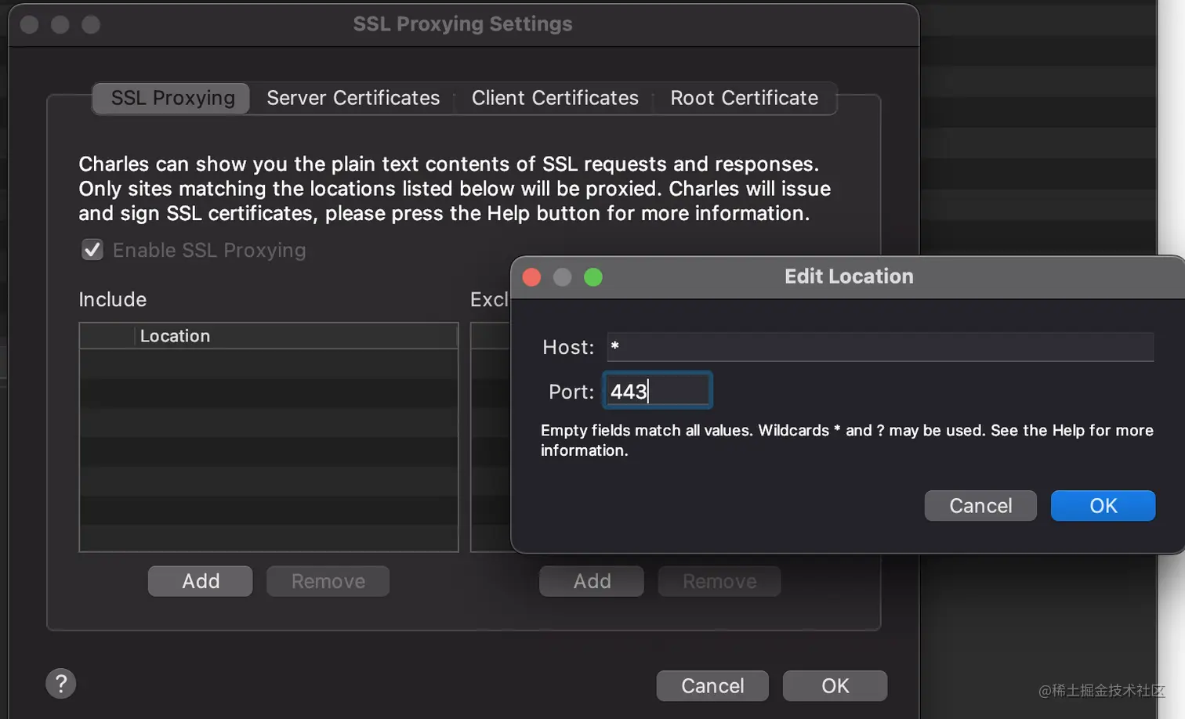The image size is (1185, 719).
Task: Click the 'Charles can show you' description text
Action: (x=455, y=189)
